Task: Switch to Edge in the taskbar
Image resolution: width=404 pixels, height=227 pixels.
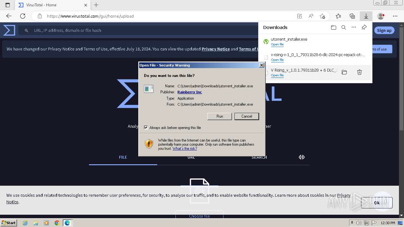Action: (x=68, y=223)
